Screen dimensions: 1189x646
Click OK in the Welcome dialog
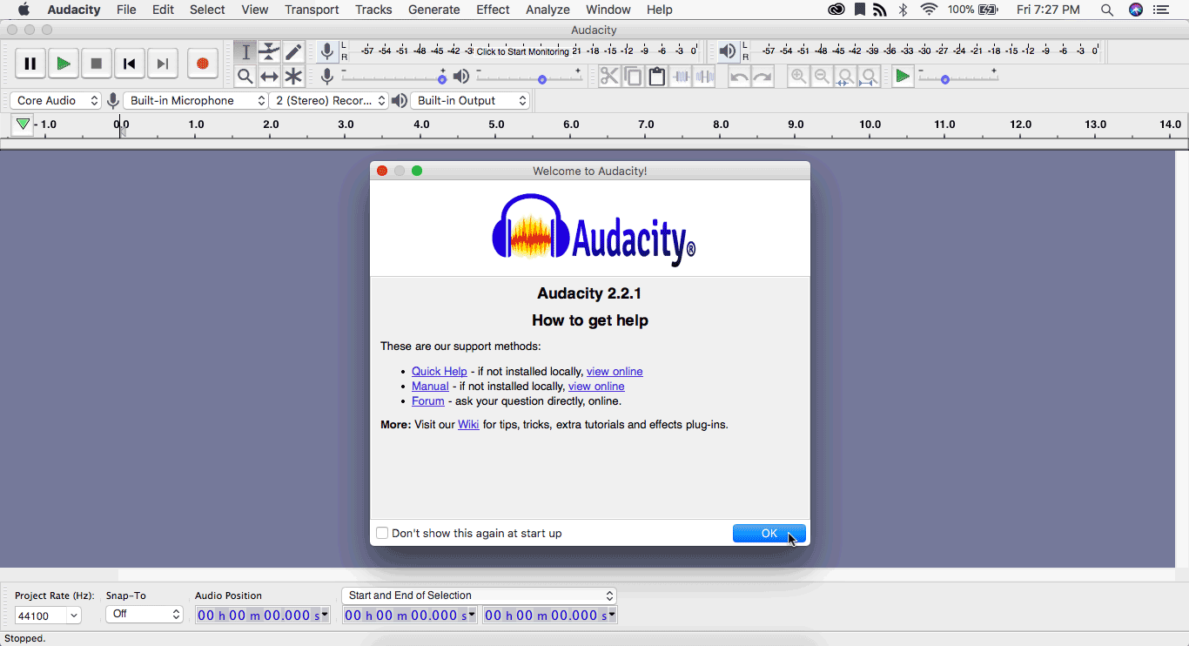pos(769,534)
